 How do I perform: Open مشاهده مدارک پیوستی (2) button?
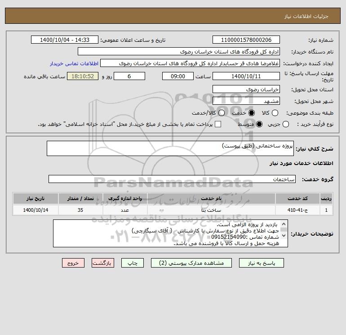coord(191,263)
